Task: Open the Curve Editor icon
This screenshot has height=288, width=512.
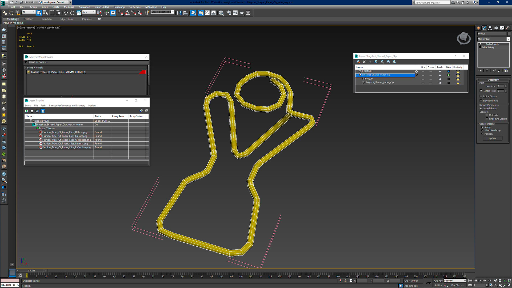Action: (x=207, y=13)
